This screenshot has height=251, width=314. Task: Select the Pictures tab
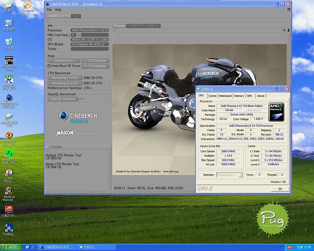119,26
